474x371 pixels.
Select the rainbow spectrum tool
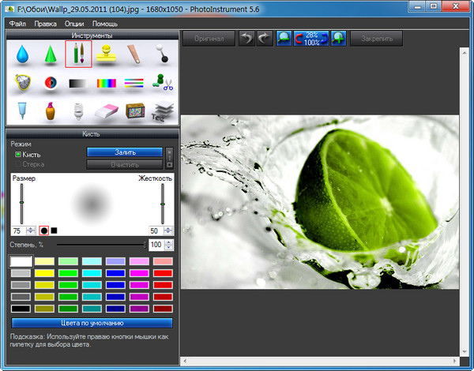[107, 83]
